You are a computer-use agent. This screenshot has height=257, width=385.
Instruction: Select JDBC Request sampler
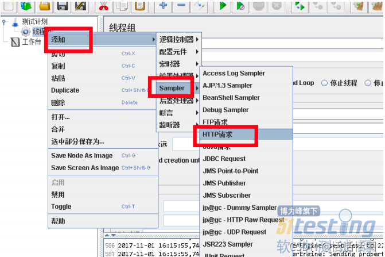pos(246,159)
